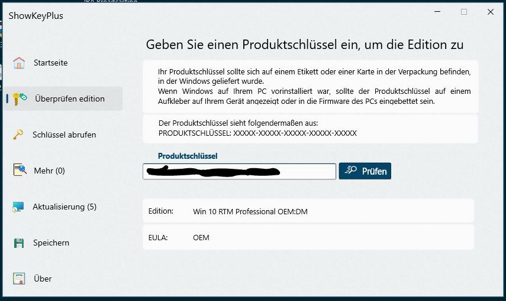Image resolution: width=506 pixels, height=301 pixels.
Task: Click the Überprüfen edition key-tag icon
Action: 20,99
